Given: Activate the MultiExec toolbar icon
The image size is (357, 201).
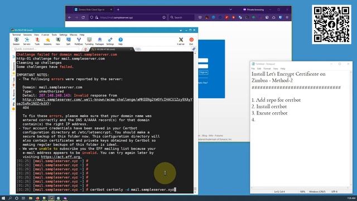Looking at the screenshot, I should coord(79,41).
